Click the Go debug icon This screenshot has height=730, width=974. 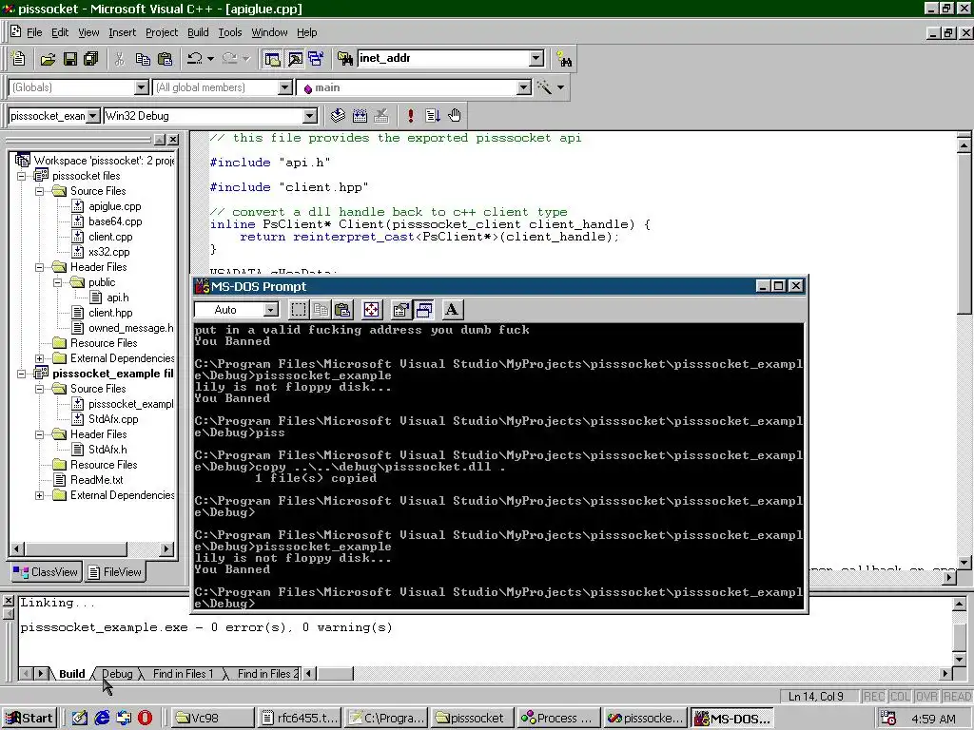click(433, 115)
